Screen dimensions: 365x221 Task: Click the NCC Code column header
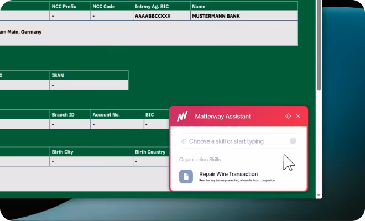(x=112, y=6)
